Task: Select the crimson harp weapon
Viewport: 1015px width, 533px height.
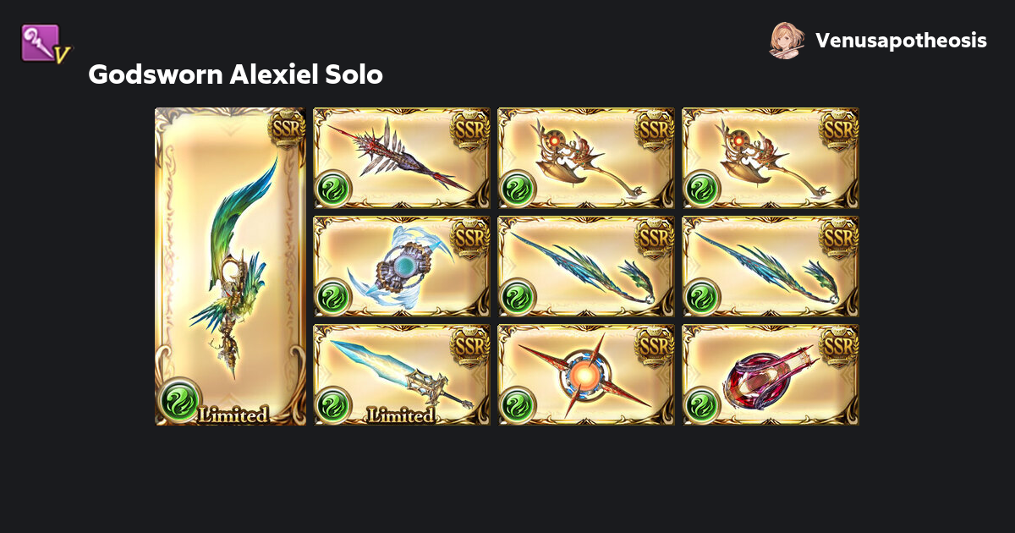Action: (771, 375)
